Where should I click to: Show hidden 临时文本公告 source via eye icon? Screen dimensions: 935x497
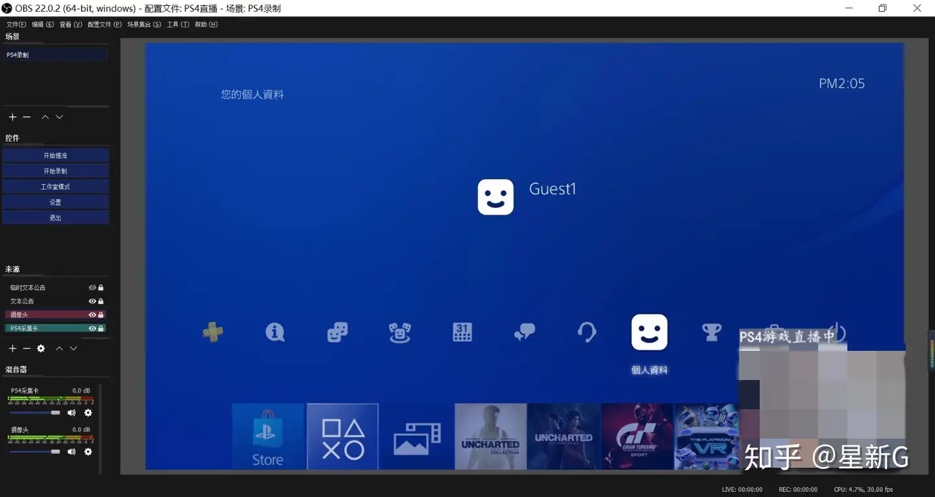click(92, 287)
